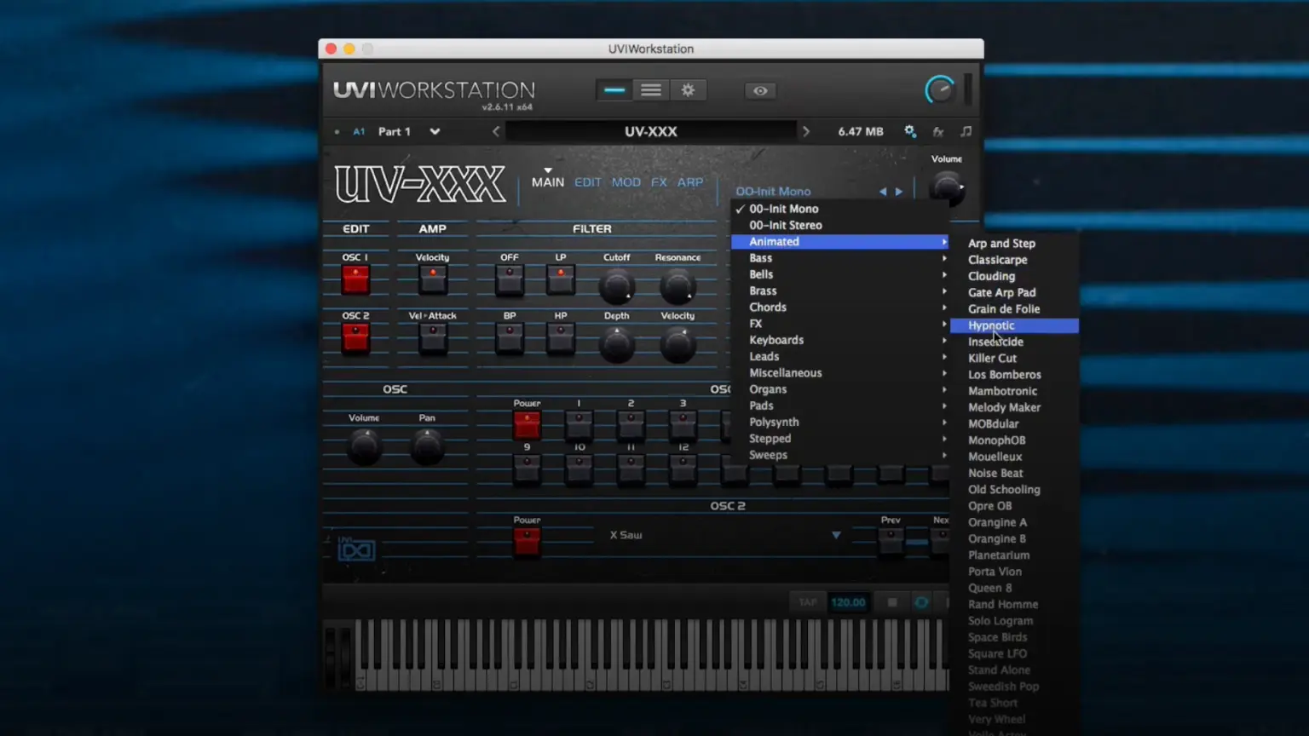Expand the Bass preset submenu
This screenshot has height=736, width=1309.
[x=839, y=258]
